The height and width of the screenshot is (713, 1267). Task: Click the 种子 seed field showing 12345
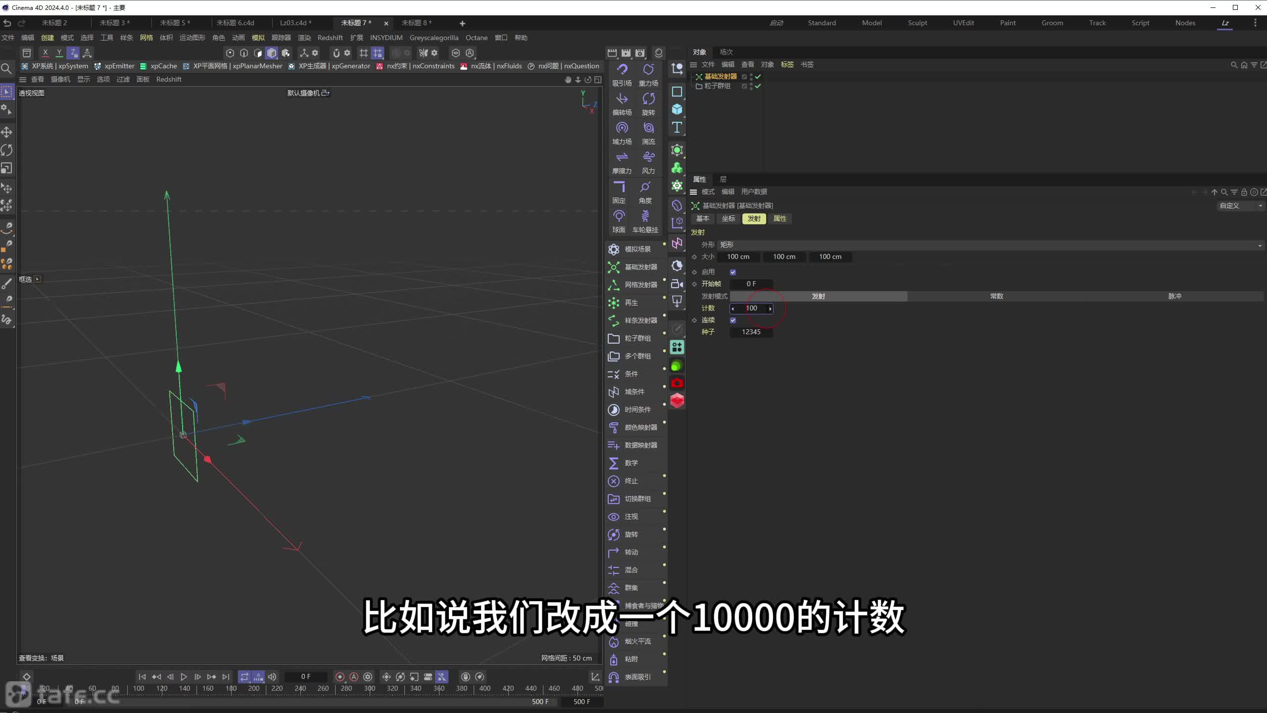(751, 332)
